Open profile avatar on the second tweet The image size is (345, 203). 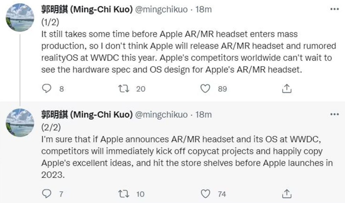(x=21, y=122)
